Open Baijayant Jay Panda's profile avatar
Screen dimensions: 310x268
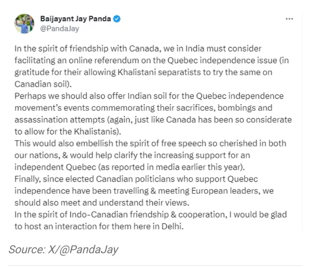24,24
